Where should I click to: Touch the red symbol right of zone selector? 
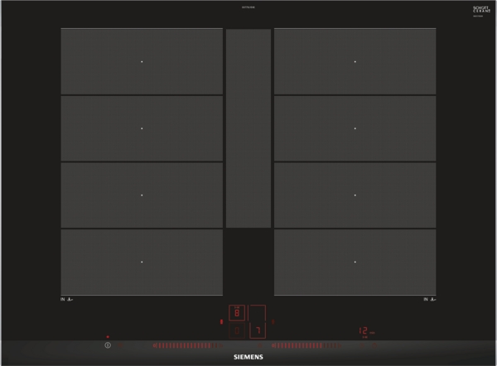(x=274, y=321)
